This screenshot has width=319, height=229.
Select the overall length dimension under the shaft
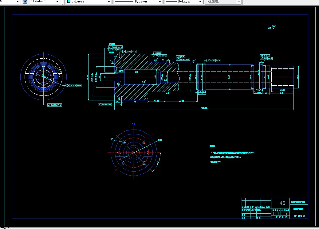204,108
